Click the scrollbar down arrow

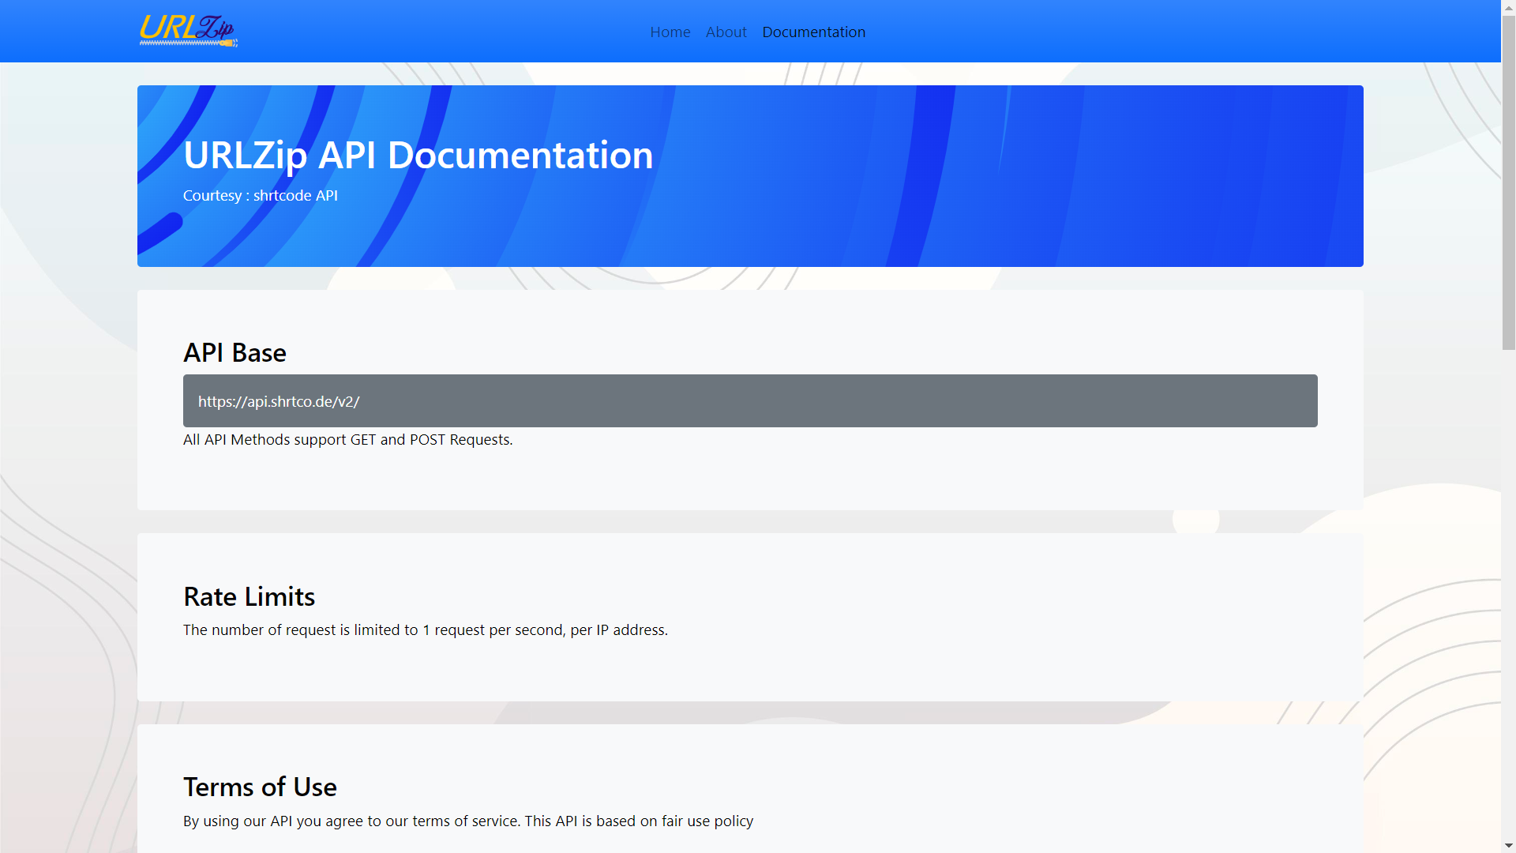pos(1508,846)
